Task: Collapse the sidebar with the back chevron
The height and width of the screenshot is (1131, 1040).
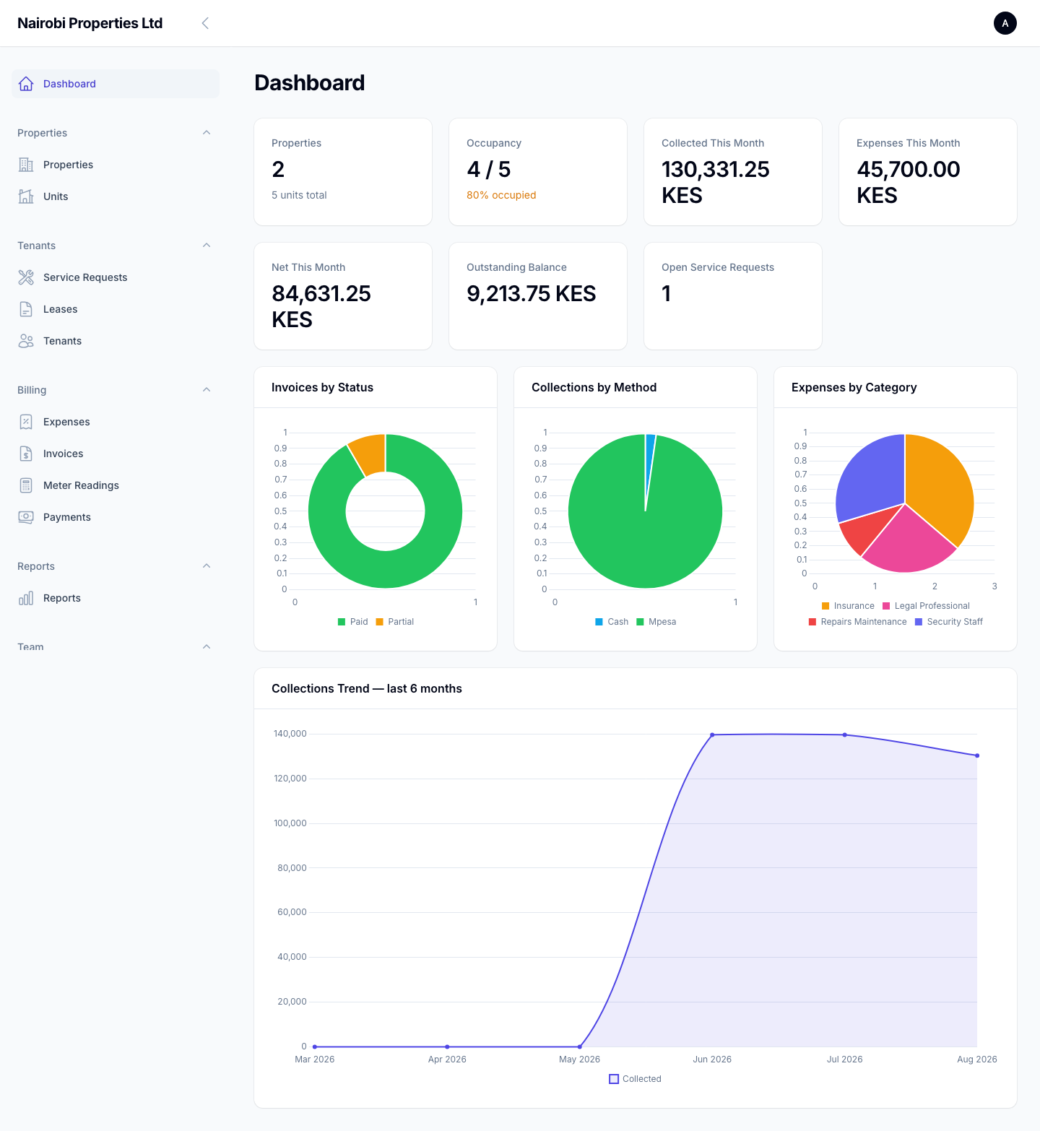Action: tap(205, 23)
